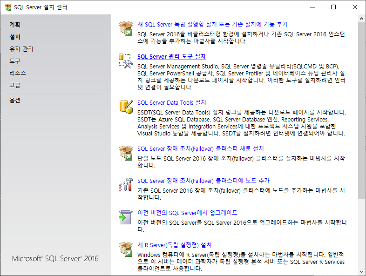Click the Failover 클러스터 새로 설치 box icon
Screen dimensions: 366x276
click(x=126, y=153)
